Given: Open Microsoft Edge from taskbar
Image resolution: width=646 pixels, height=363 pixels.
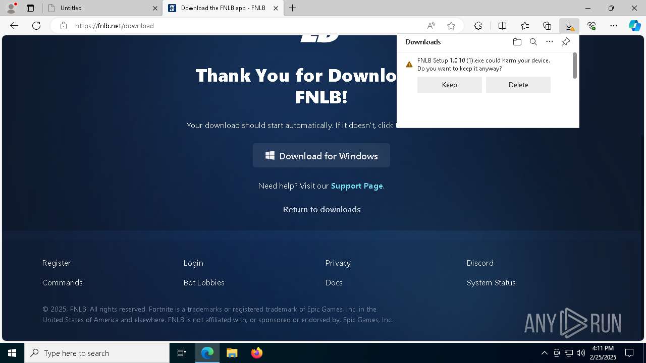Looking at the screenshot, I should (x=207, y=353).
